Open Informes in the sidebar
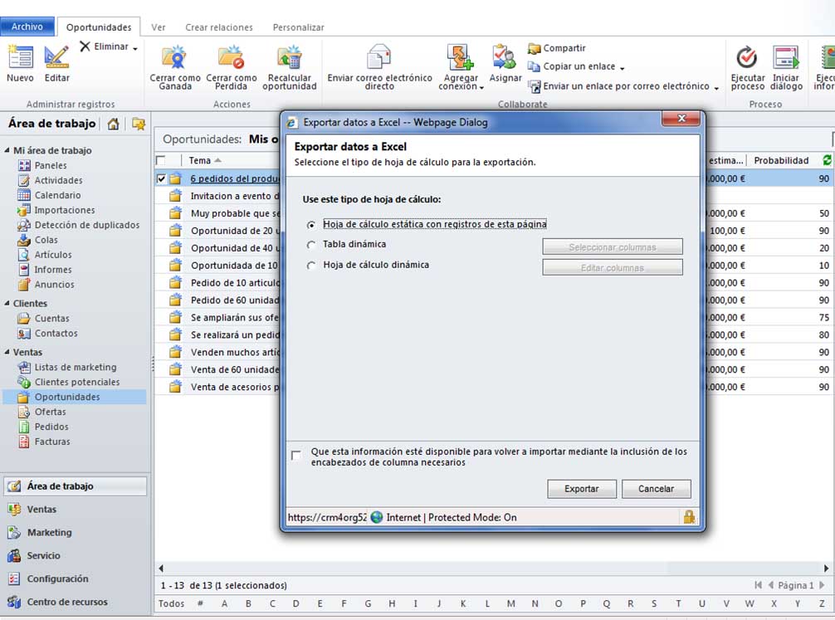 click(53, 270)
